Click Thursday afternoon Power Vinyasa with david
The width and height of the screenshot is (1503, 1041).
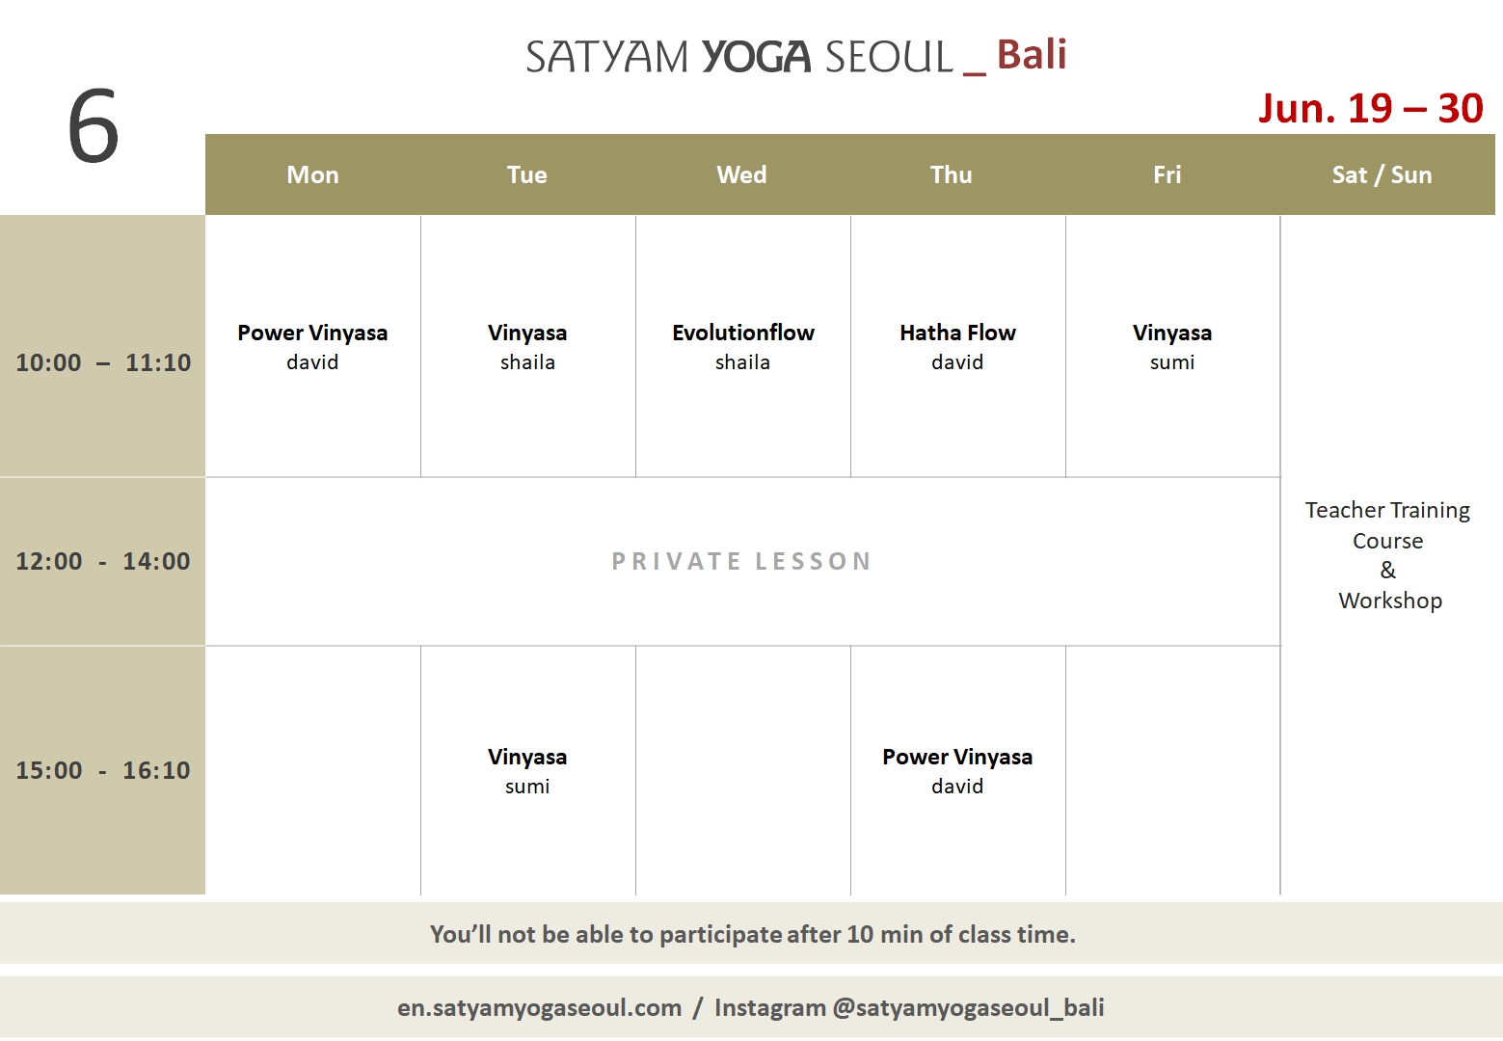(957, 770)
